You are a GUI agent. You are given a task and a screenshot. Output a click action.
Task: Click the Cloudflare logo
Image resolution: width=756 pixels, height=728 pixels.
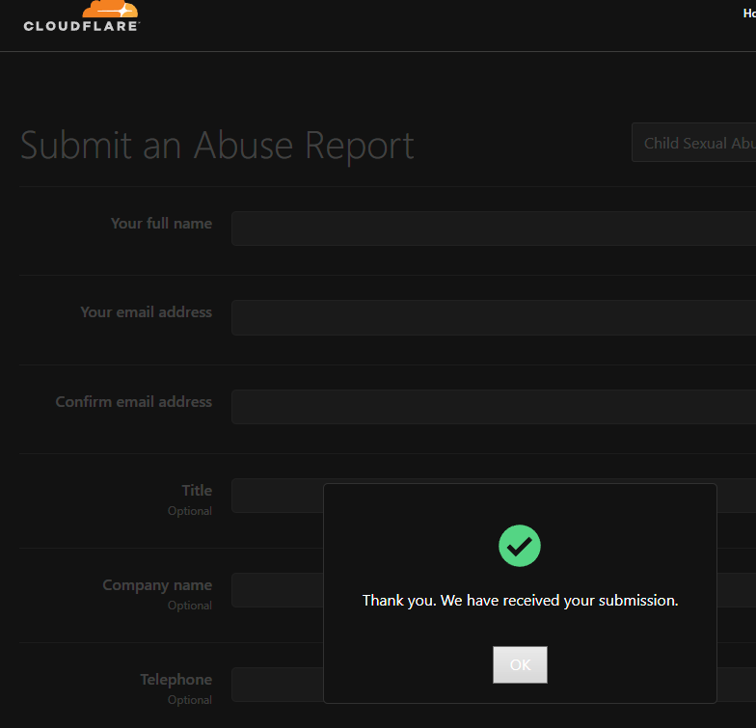[x=81, y=15]
